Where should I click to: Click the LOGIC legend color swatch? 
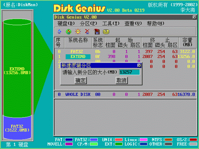click(x=143, y=144)
